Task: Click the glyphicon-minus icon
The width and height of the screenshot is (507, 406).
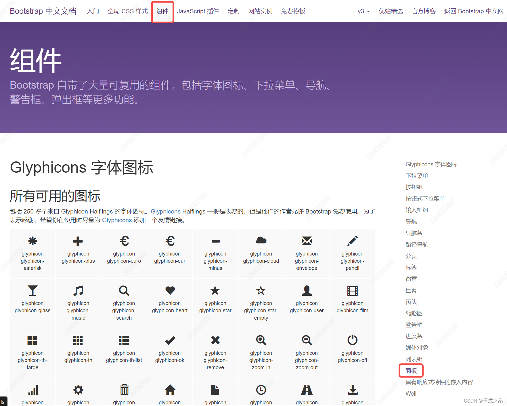Action: pyautogui.click(x=216, y=241)
